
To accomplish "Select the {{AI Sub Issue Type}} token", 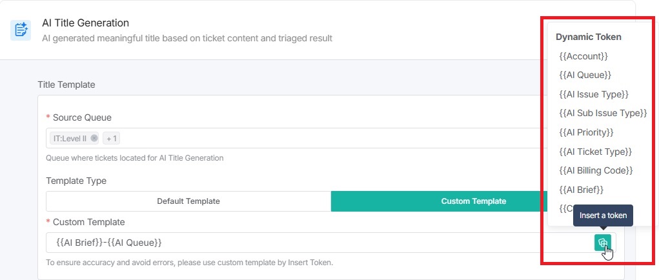I will point(603,113).
